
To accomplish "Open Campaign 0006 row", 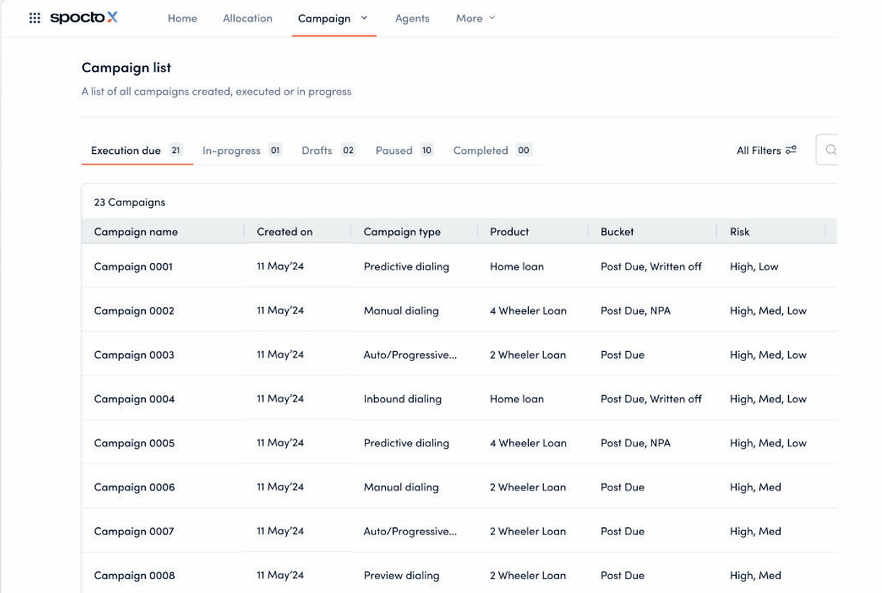I will [x=459, y=487].
